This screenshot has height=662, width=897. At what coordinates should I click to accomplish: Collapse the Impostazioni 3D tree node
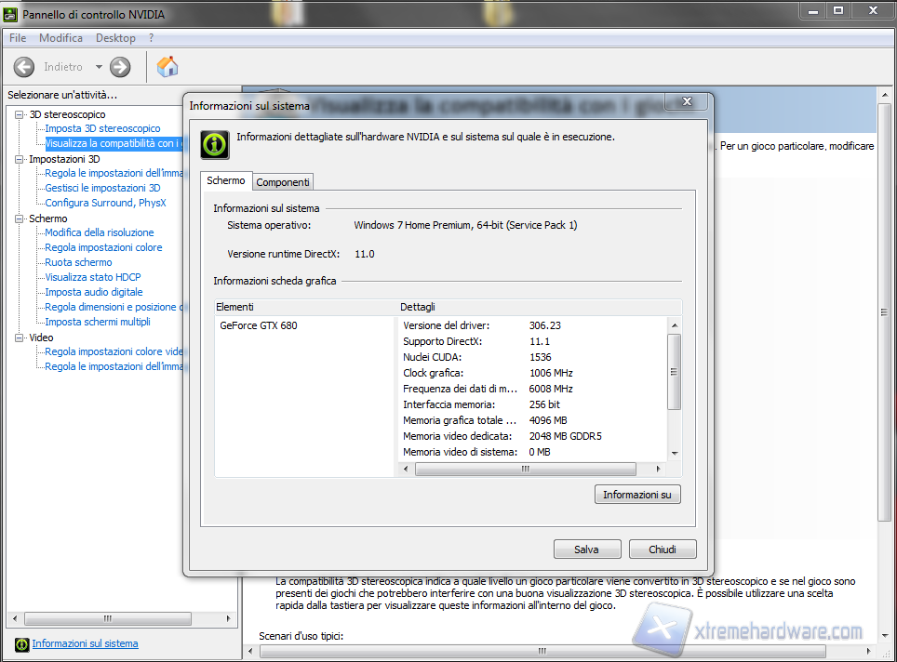[x=20, y=159]
